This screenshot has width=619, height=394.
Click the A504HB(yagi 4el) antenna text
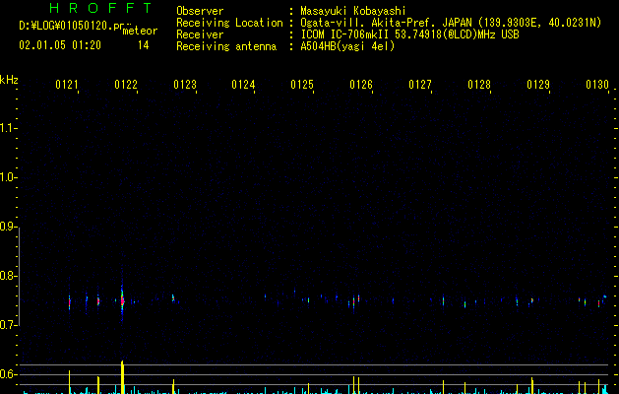[x=347, y=46]
